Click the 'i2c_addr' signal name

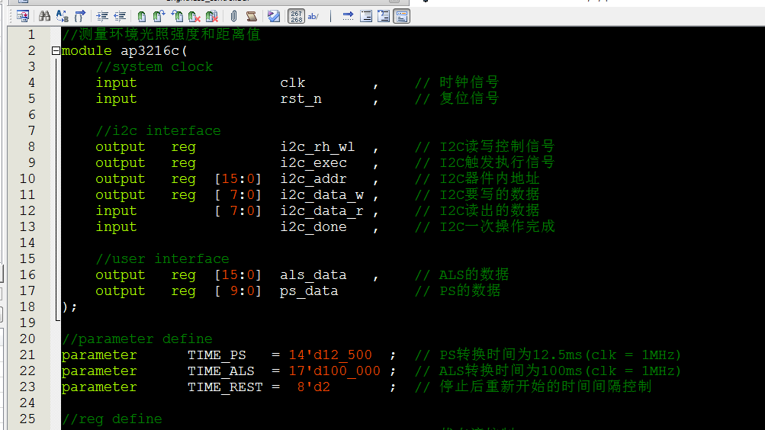click(313, 179)
